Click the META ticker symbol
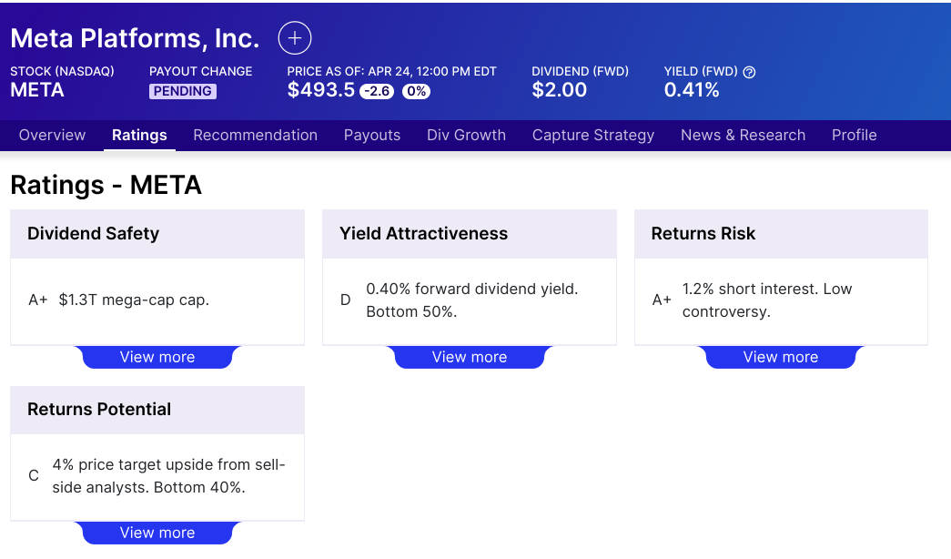The height and width of the screenshot is (559, 951). 37,90
